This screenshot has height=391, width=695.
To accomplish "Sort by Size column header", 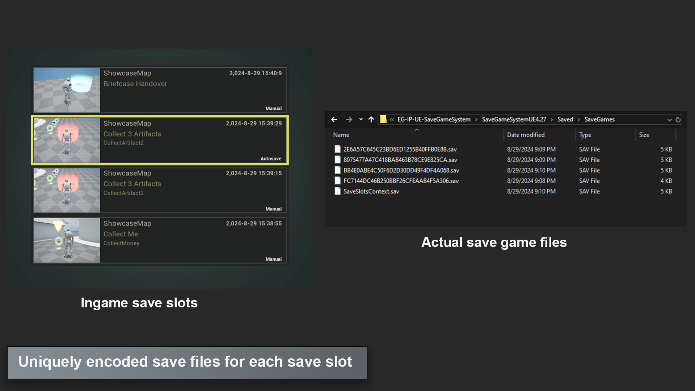I will [x=644, y=135].
